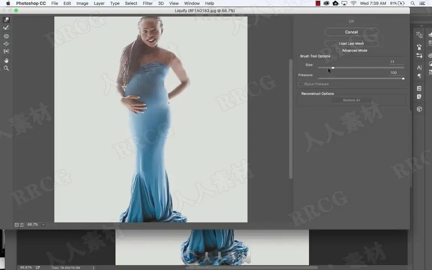Click the Cancel button

click(x=351, y=32)
